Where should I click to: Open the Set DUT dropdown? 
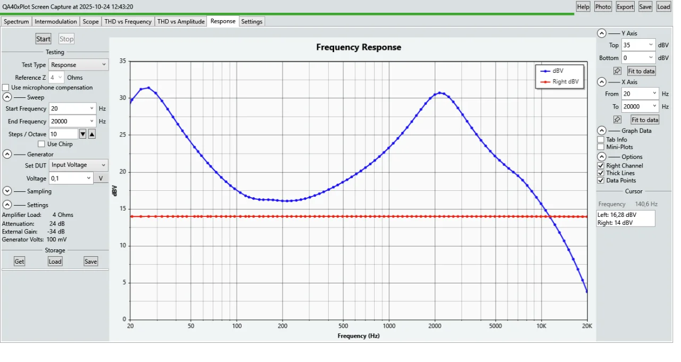pyautogui.click(x=79, y=165)
